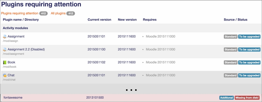
Task: Open the Chat plugin name
Action: pyautogui.click(x=11, y=75)
